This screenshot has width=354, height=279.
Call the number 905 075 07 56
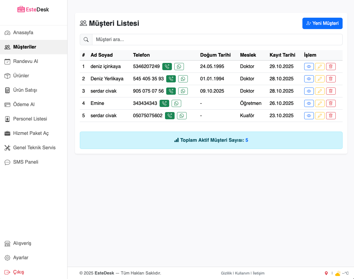tap(171, 91)
